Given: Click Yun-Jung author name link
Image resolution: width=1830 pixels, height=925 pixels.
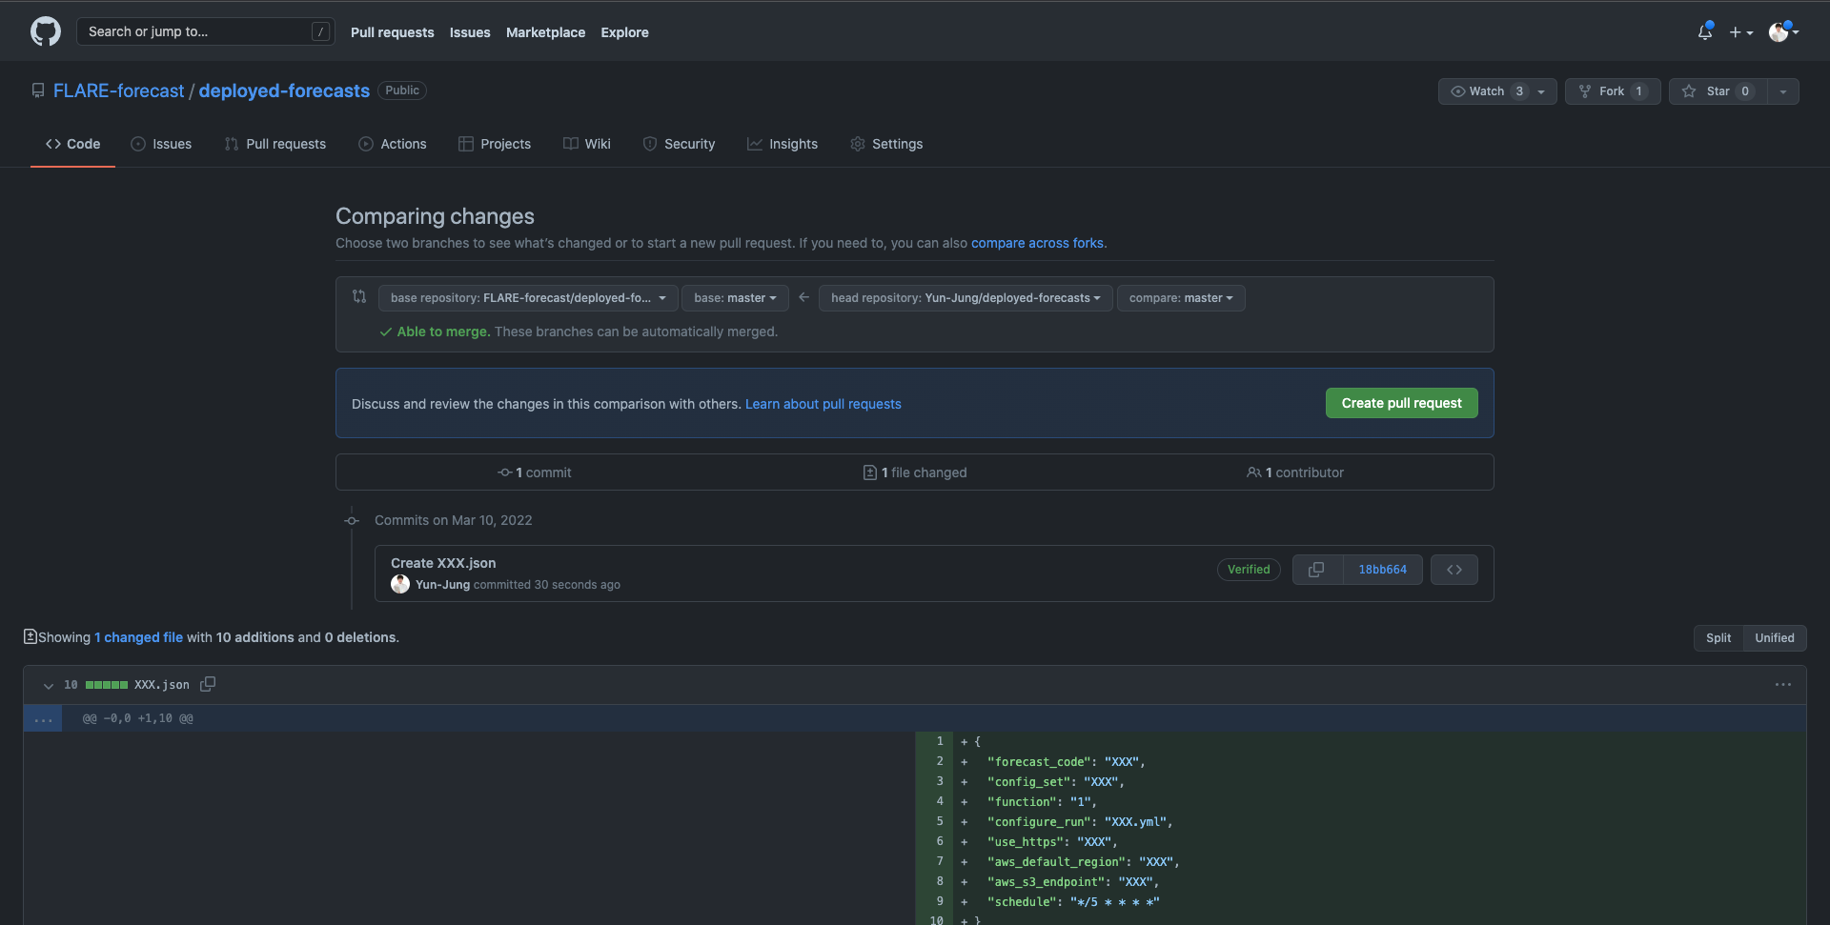Looking at the screenshot, I should [442, 585].
